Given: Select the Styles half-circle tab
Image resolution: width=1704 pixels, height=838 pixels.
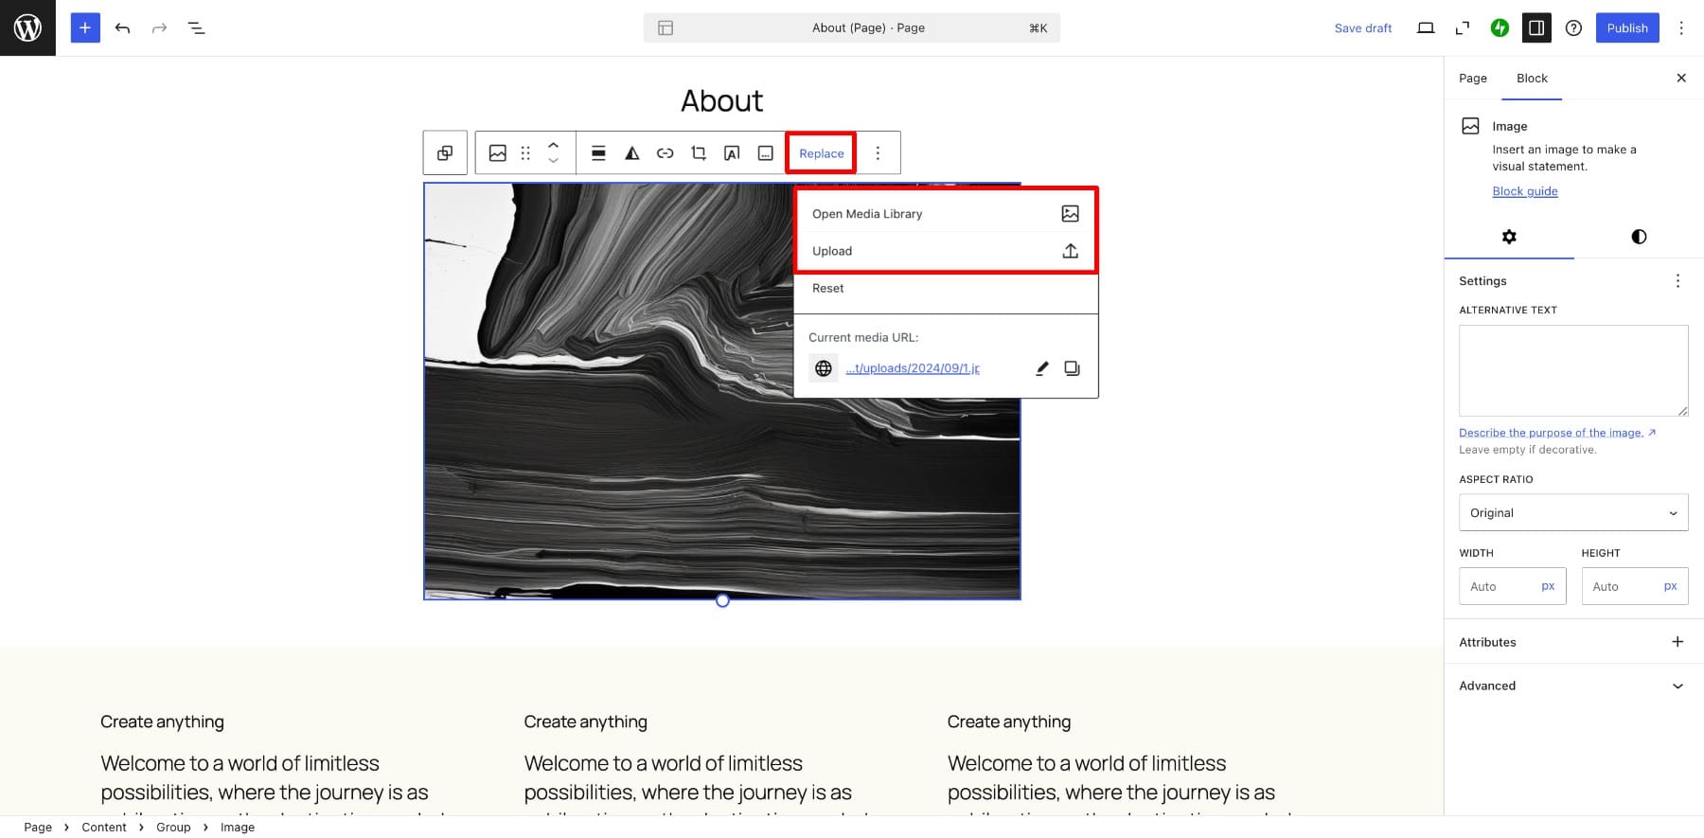Looking at the screenshot, I should (x=1639, y=237).
